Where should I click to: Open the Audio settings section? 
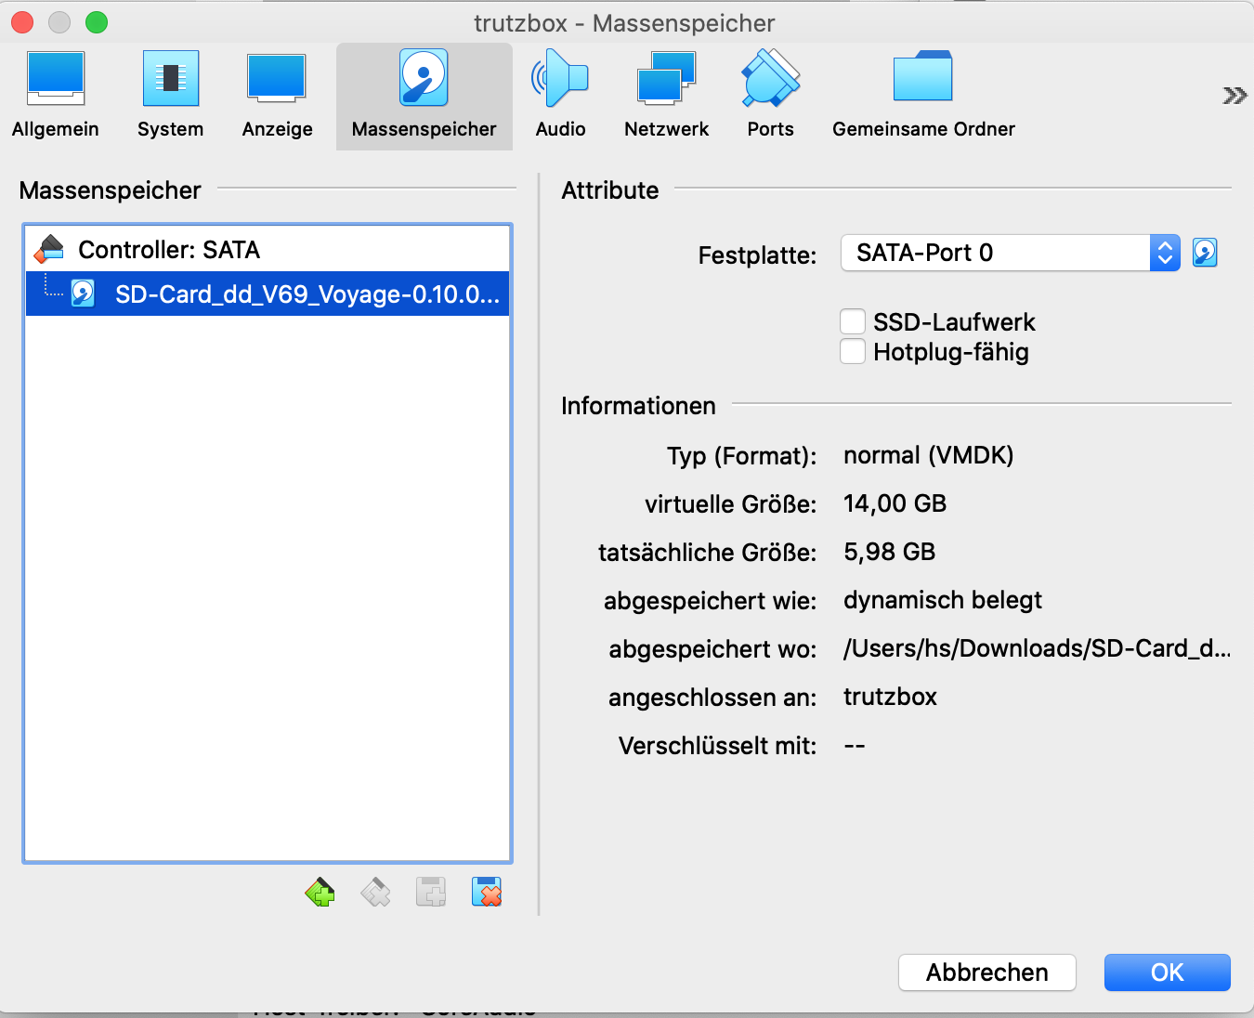[560, 95]
